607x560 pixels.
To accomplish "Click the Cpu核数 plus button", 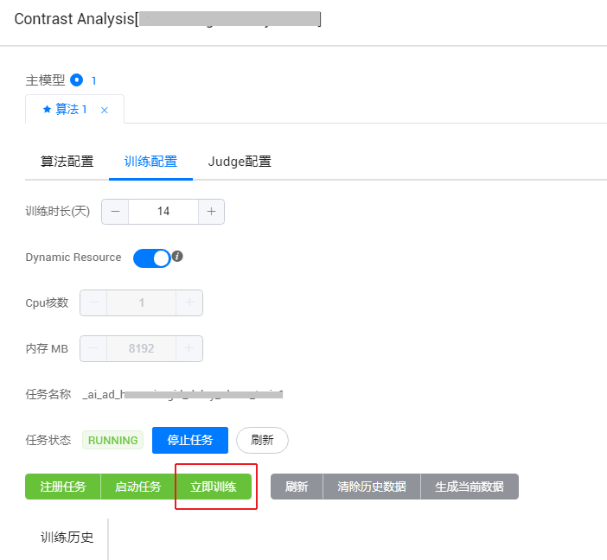I will point(189,303).
